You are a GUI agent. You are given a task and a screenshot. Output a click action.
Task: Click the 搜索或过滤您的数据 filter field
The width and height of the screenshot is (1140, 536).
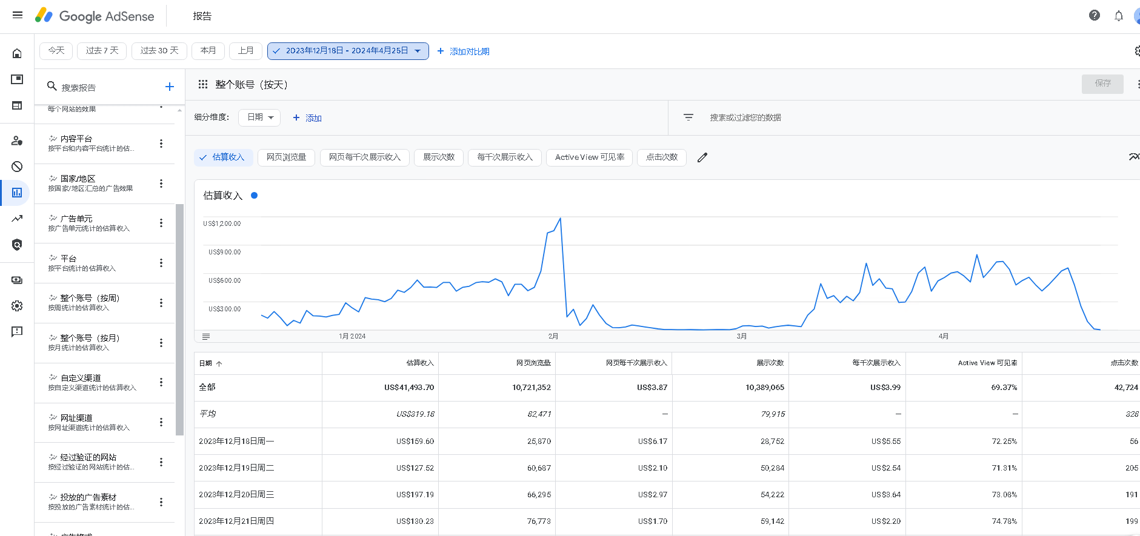[x=745, y=117]
